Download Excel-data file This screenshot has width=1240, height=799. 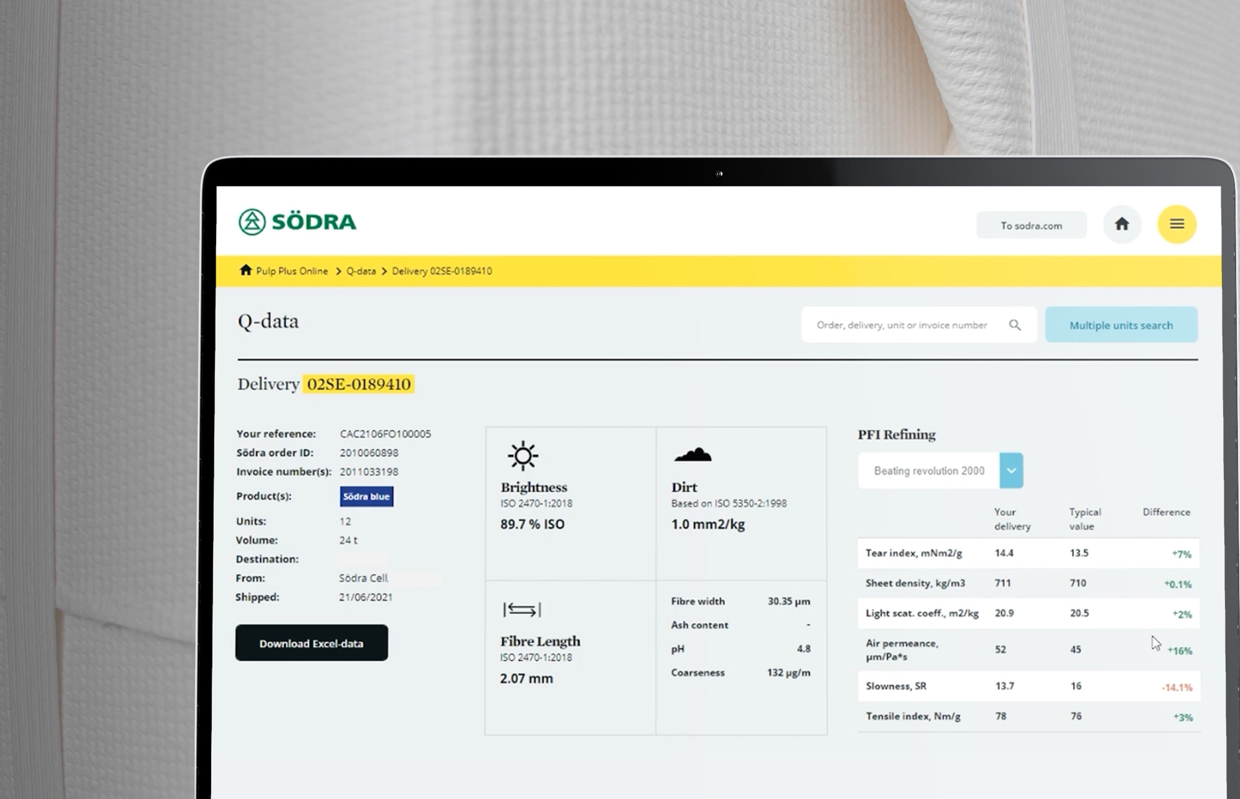click(311, 643)
